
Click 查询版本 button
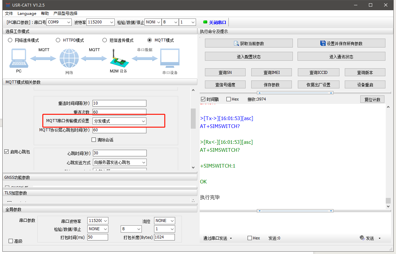pyautogui.click(x=365, y=72)
